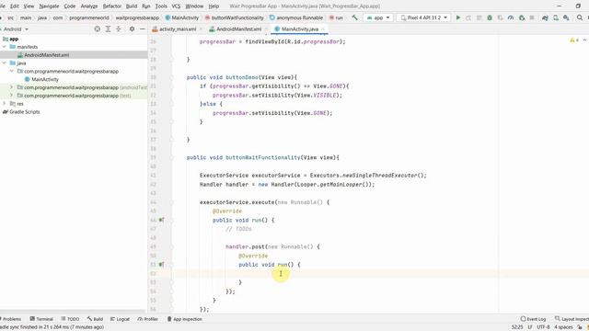
Task: Collapse the manifests folder
Action: point(5,47)
